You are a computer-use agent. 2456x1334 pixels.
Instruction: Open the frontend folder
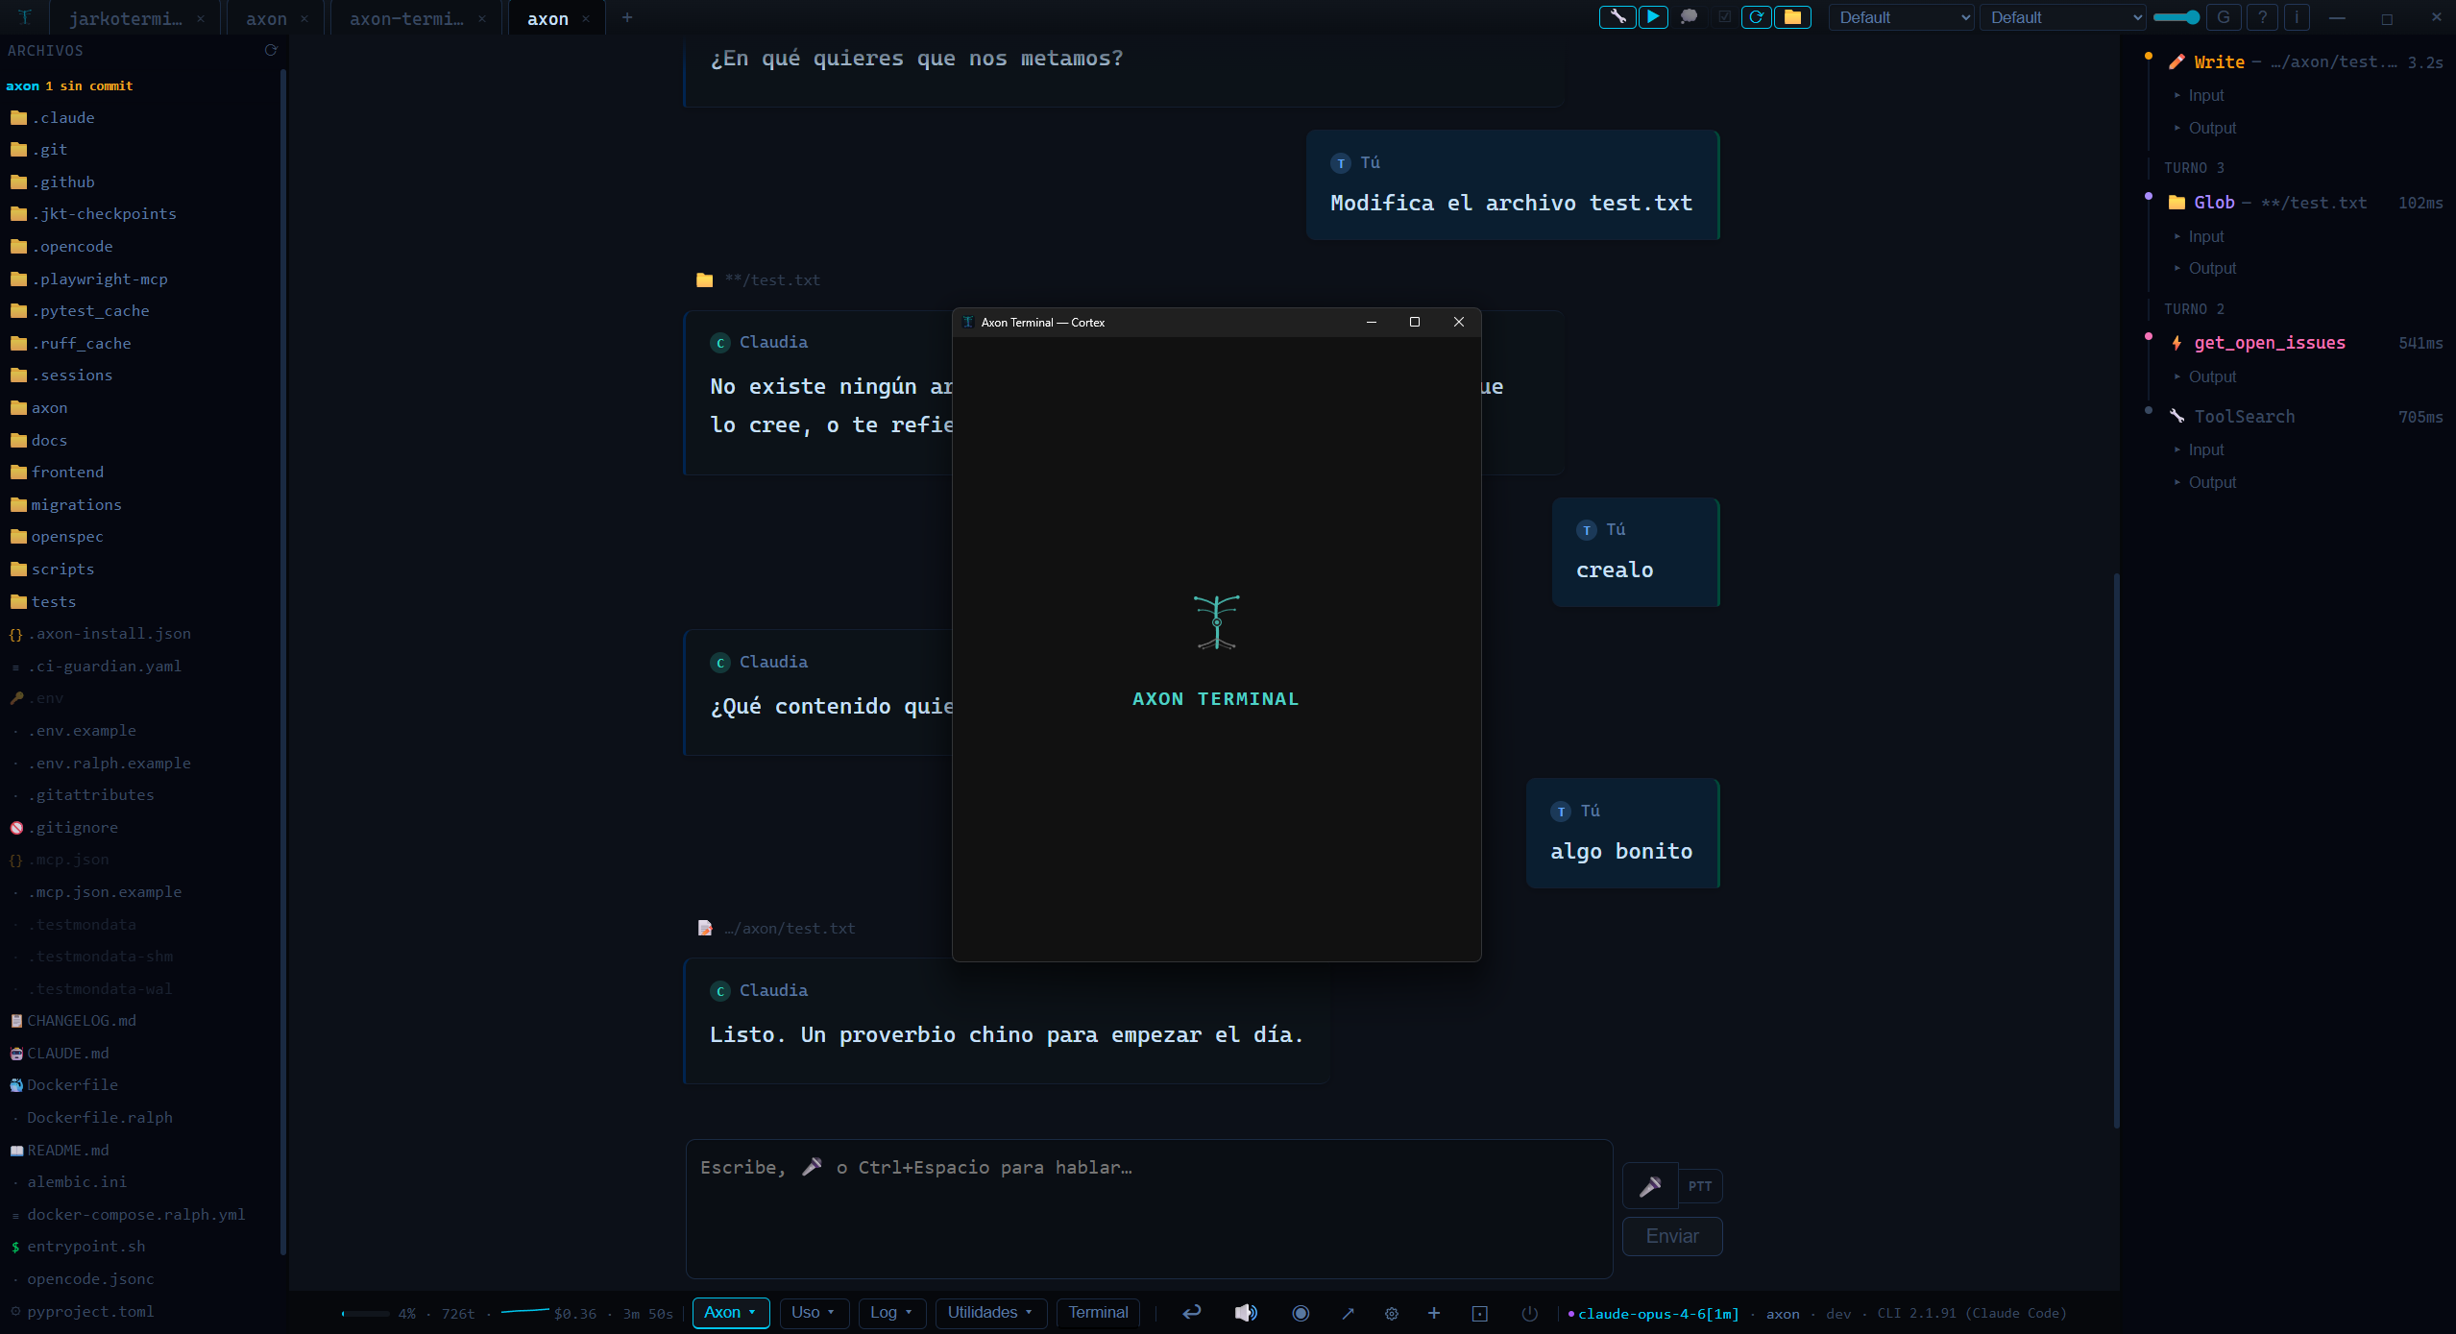tap(58, 473)
